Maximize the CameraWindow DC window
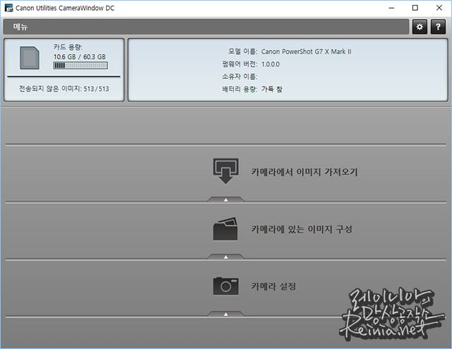 click(x=415, y=8)
